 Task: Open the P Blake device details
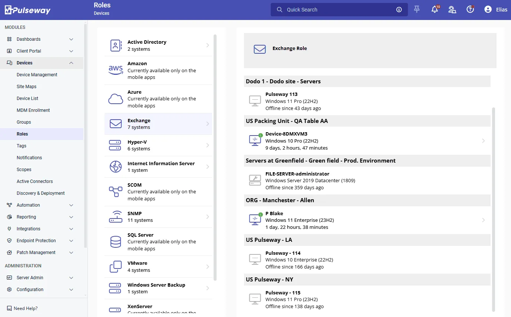pos(367,220)
